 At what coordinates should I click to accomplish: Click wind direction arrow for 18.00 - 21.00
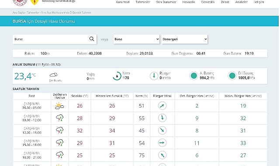(x=162, y=155)
